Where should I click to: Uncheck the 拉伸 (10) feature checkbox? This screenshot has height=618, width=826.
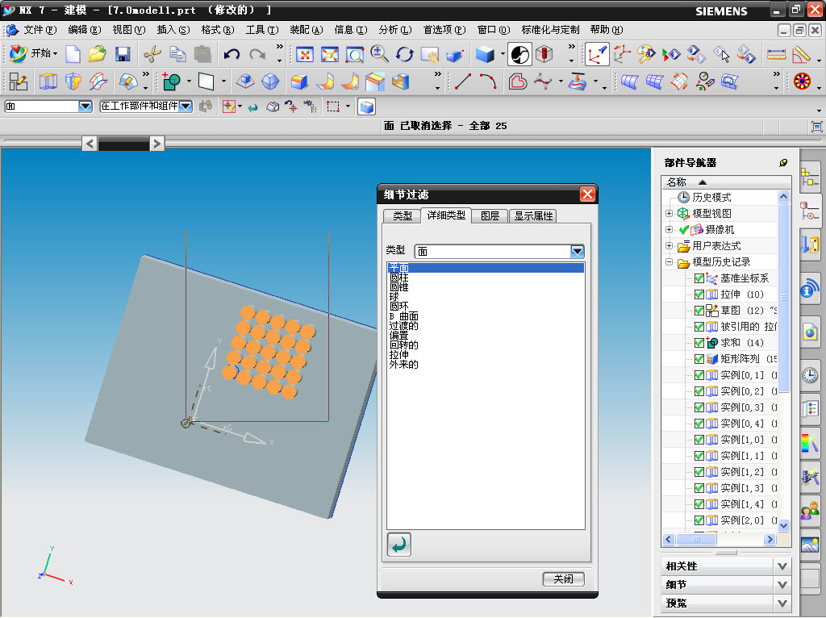[699, 294]
